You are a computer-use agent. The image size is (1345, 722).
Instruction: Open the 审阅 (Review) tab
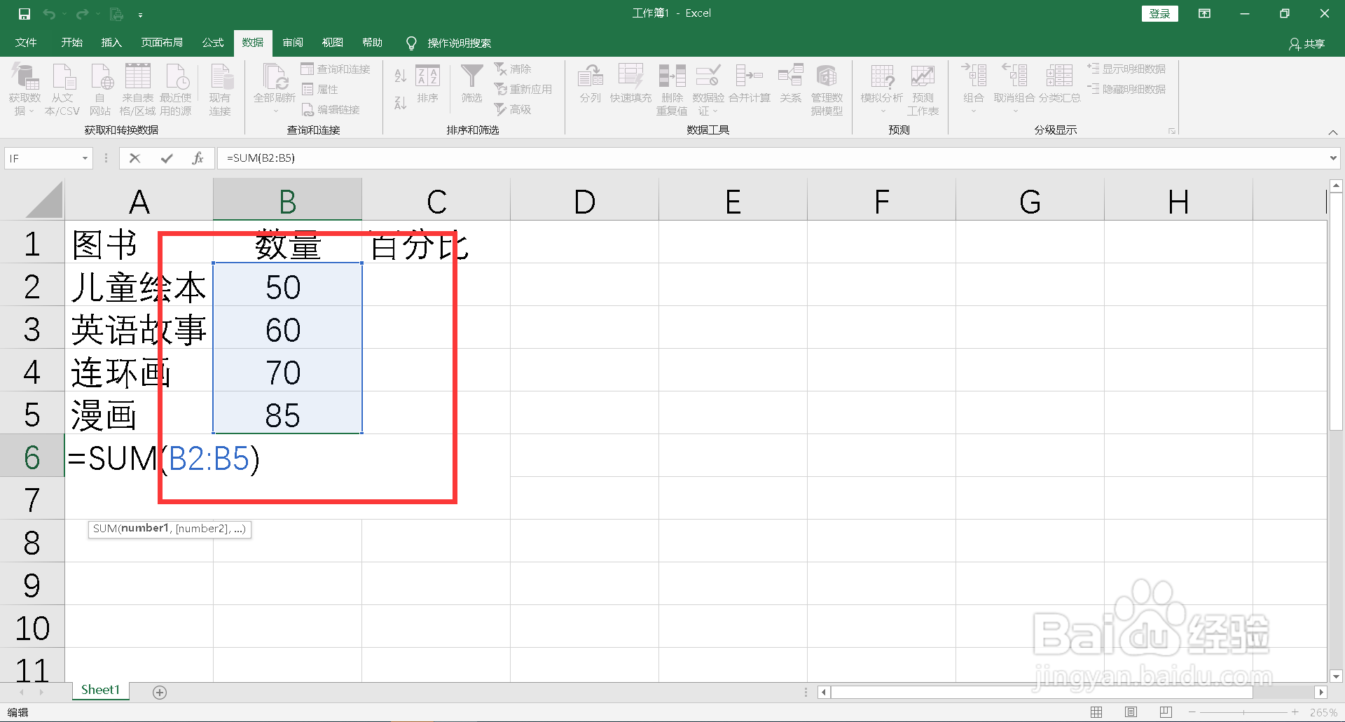(x=293, y=43)
